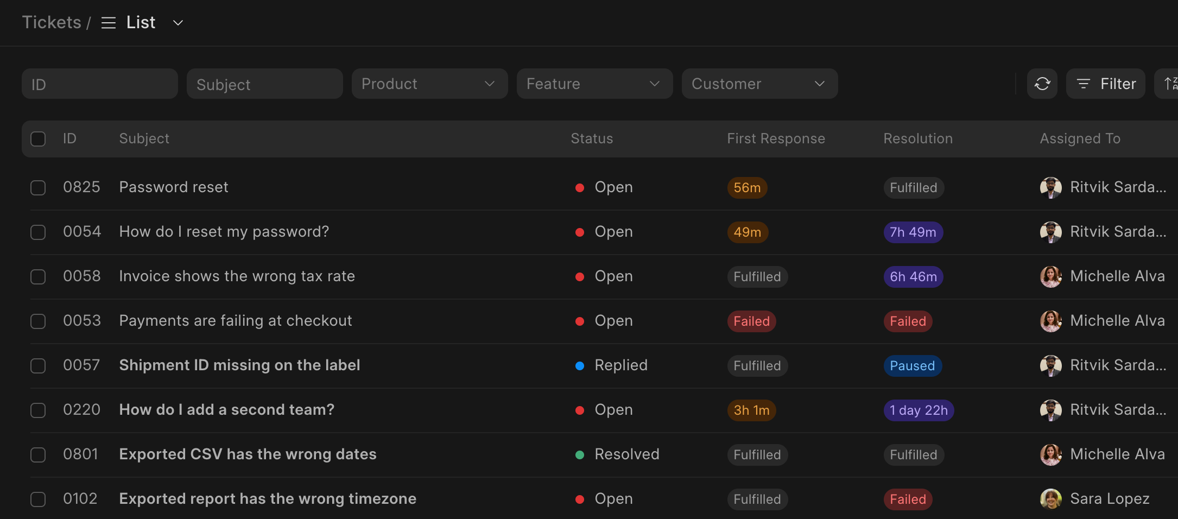This screenshot has height=519, width=1178.
Task: Open the Filter button
Action: click(1105, 84)
